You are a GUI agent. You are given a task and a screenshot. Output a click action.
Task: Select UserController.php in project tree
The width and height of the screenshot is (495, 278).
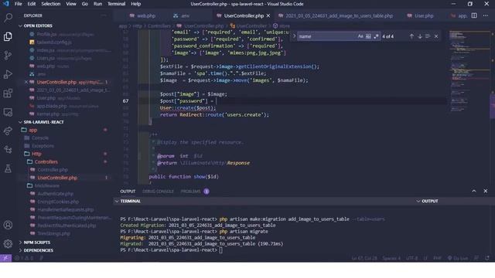coord(57,178)
